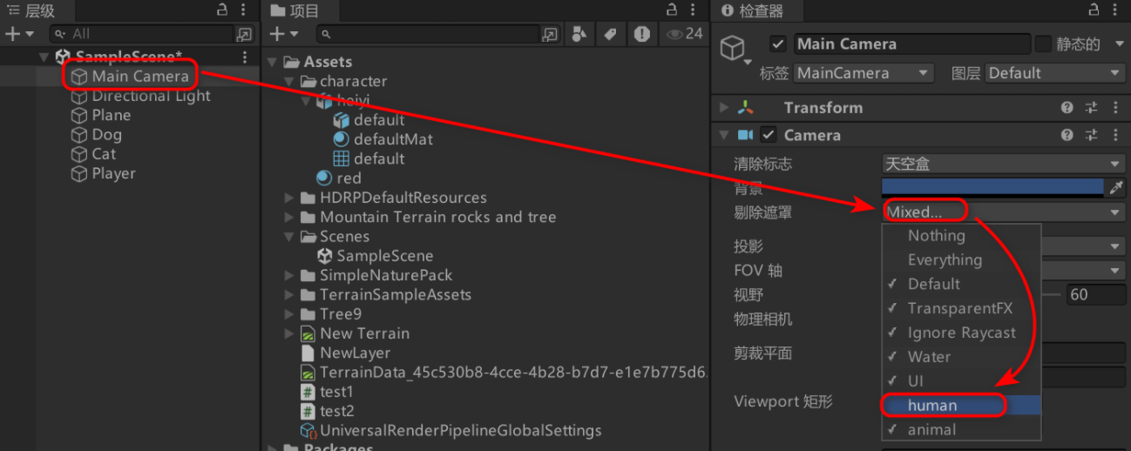Click the exclamation log-filter icon in Project
The height and width of the screenshot is (451, 1131).
(642, 34)
